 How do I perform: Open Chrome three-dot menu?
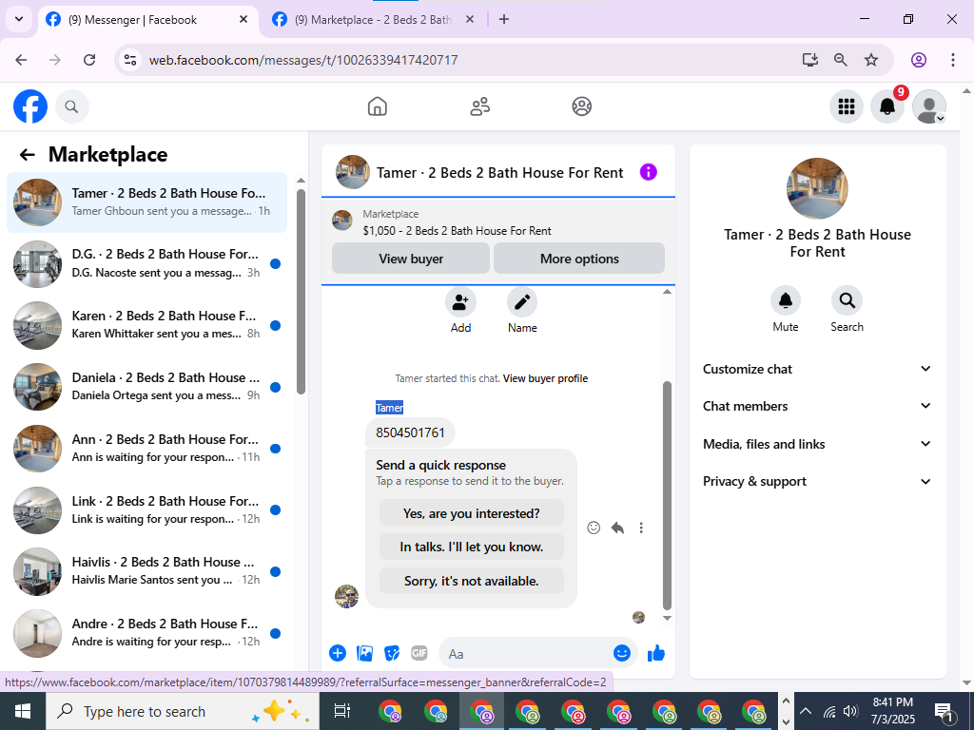click(x=952, y=60)
